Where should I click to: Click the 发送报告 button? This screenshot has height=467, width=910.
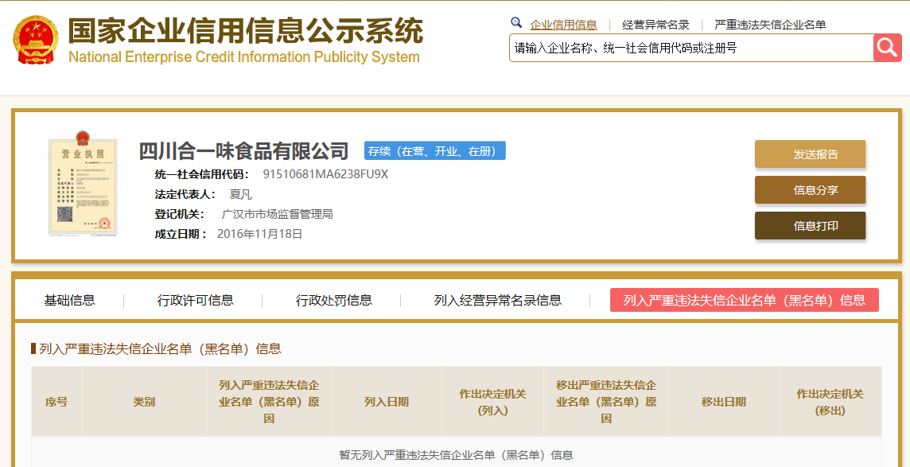click(811, 154)
